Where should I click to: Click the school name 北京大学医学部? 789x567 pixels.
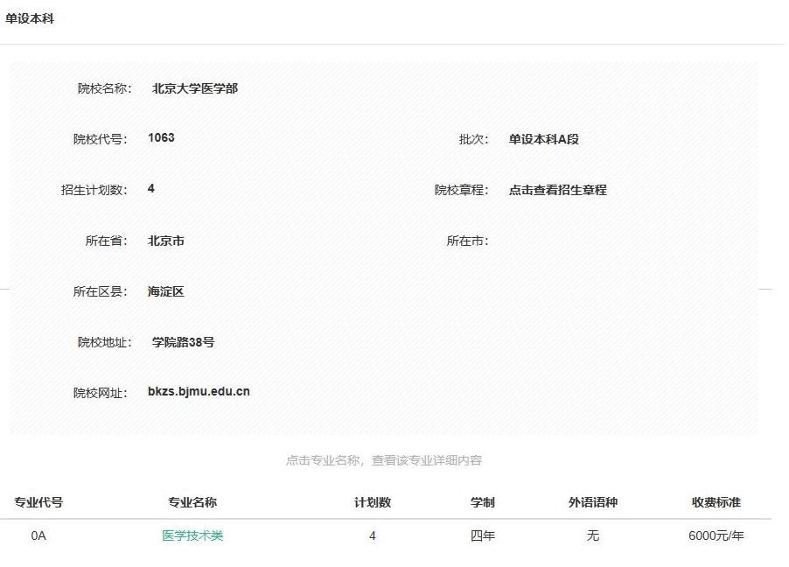(194, 88)
